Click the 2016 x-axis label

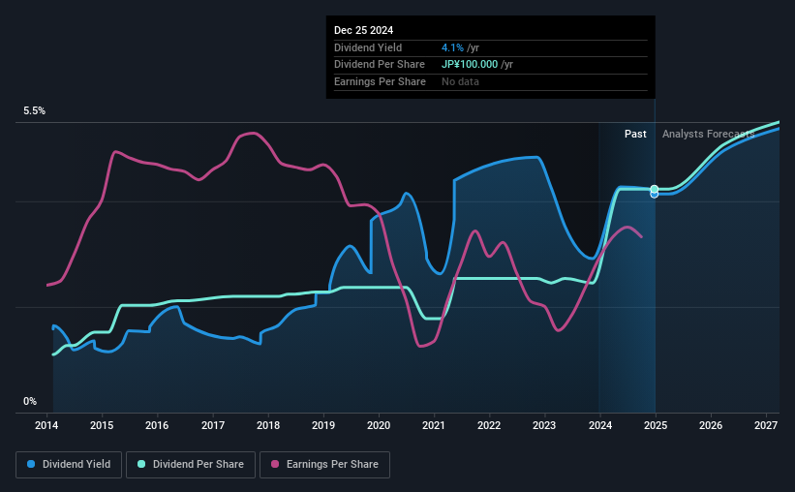tap(157, 425)
